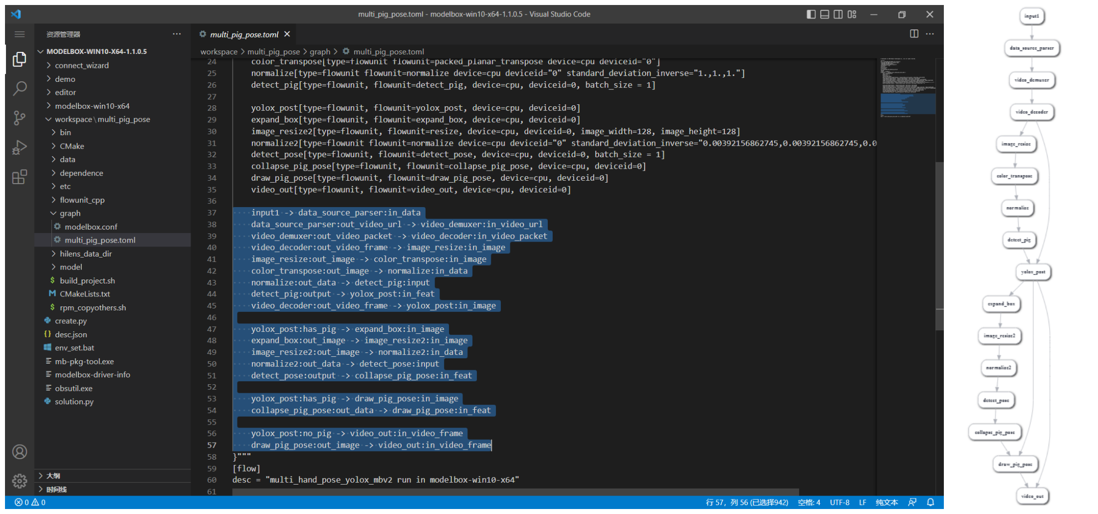The width and height of the screenshot is (1098, 514).
Task: Open the Explorer view in activity bar
Action: coord(19,59)
